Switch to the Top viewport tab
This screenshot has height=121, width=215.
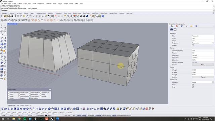tap(18, 105)
